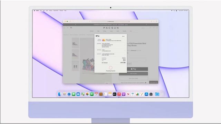
Task: Select the third shoe thumbnail
Action: point(75,66)
